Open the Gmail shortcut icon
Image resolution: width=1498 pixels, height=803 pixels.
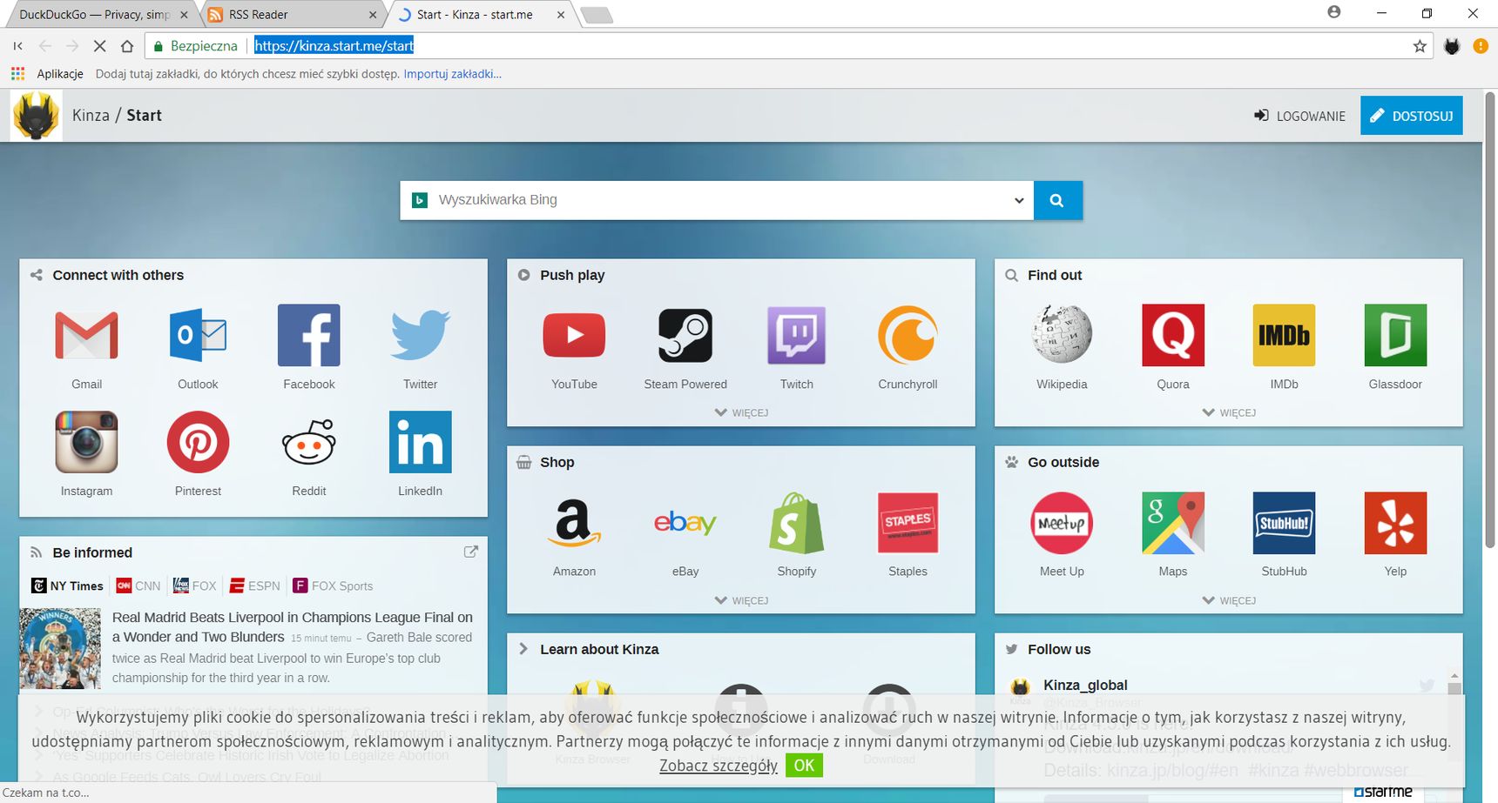pos(86,335)
